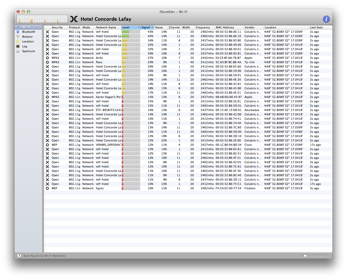Image resolution: width=347 pixels, height=279 pixels.
Task: Click the WPA2 icon in AirEx row
Action: pos(47,58)
